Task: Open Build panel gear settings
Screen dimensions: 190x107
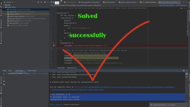Action: pos(184,70)
